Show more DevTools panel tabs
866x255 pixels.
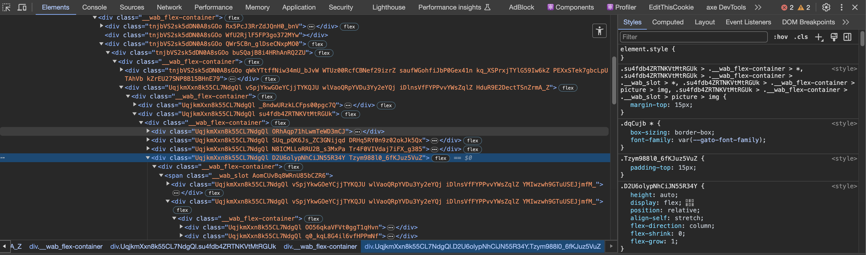(x=758, y=7)
